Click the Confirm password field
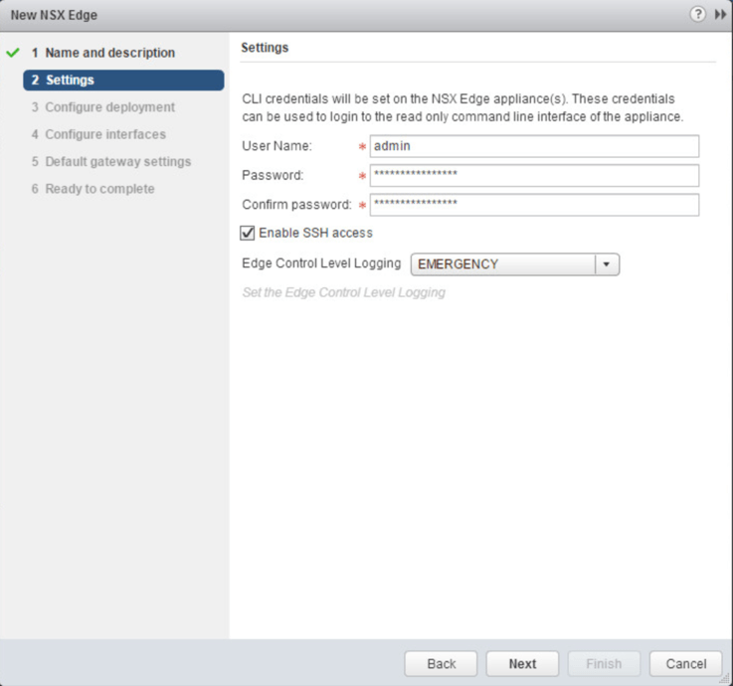The width and height of the screenshot is (733, 686). point(534,205)
